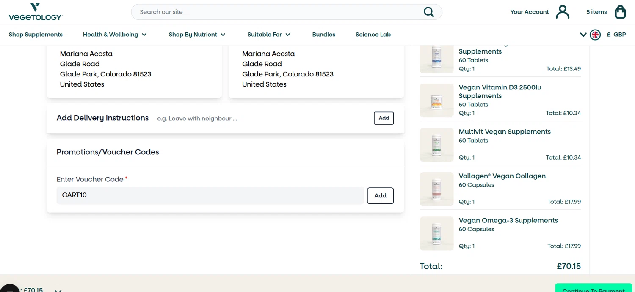
Task: Click the UK flag region icon
Action: click(595, 35)
